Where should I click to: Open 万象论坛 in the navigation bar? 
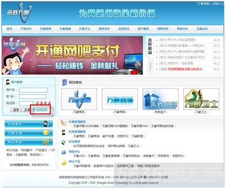pos(202,29)
